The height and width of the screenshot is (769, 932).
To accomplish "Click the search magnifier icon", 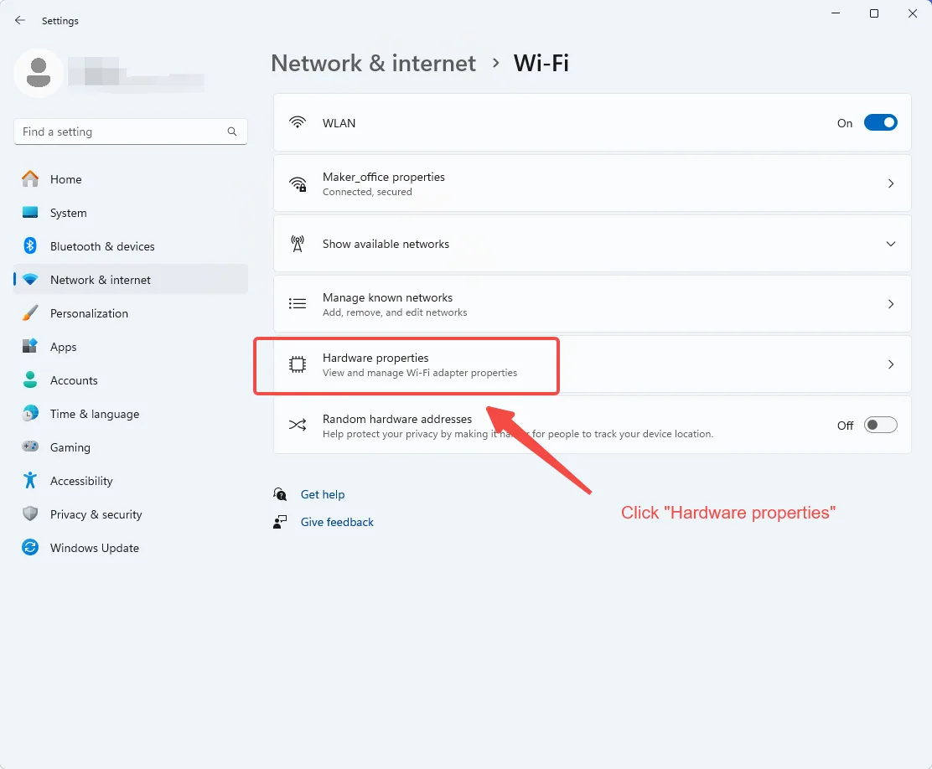I will coord(232,132).
